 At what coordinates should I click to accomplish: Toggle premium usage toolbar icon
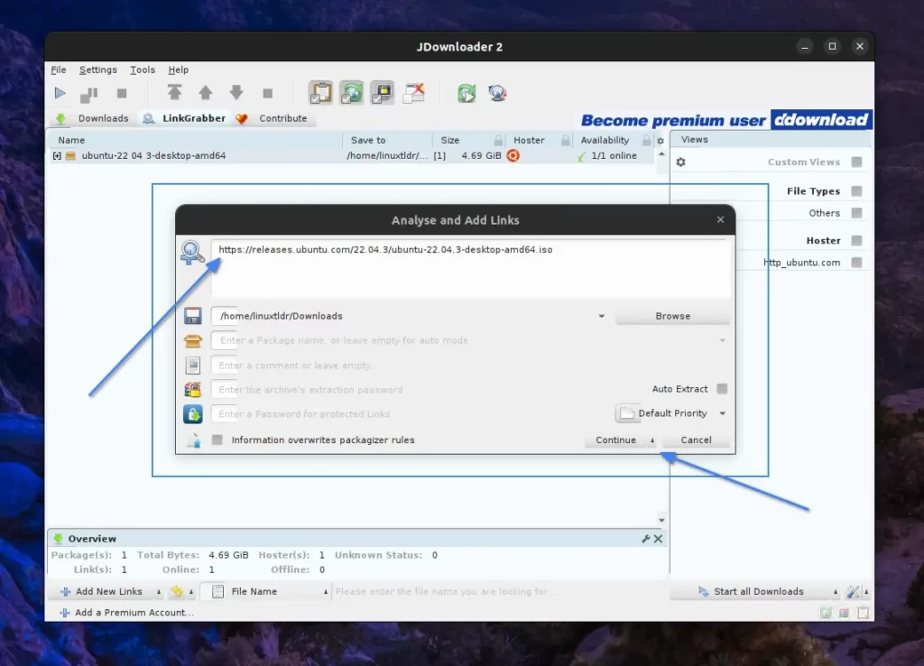[383, 93]
